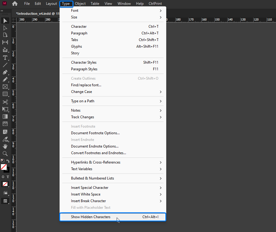Select the Page tool
The image size is (276, 232).
[5, 35]
